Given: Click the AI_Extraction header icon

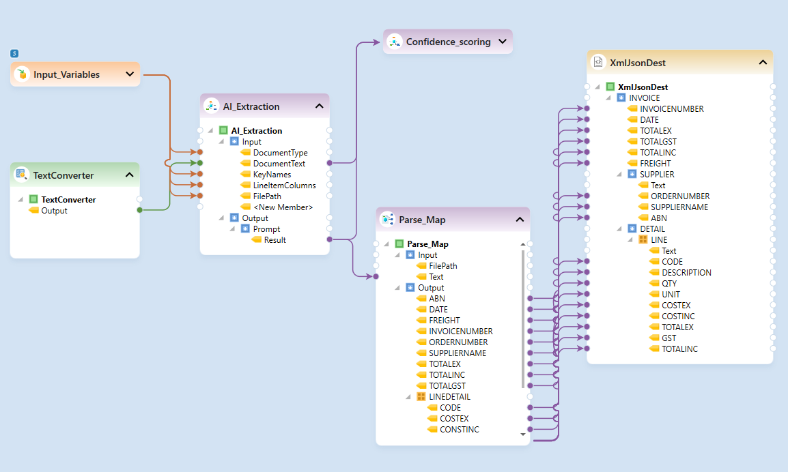Looking at the screenshot, I should click(212, 106).
